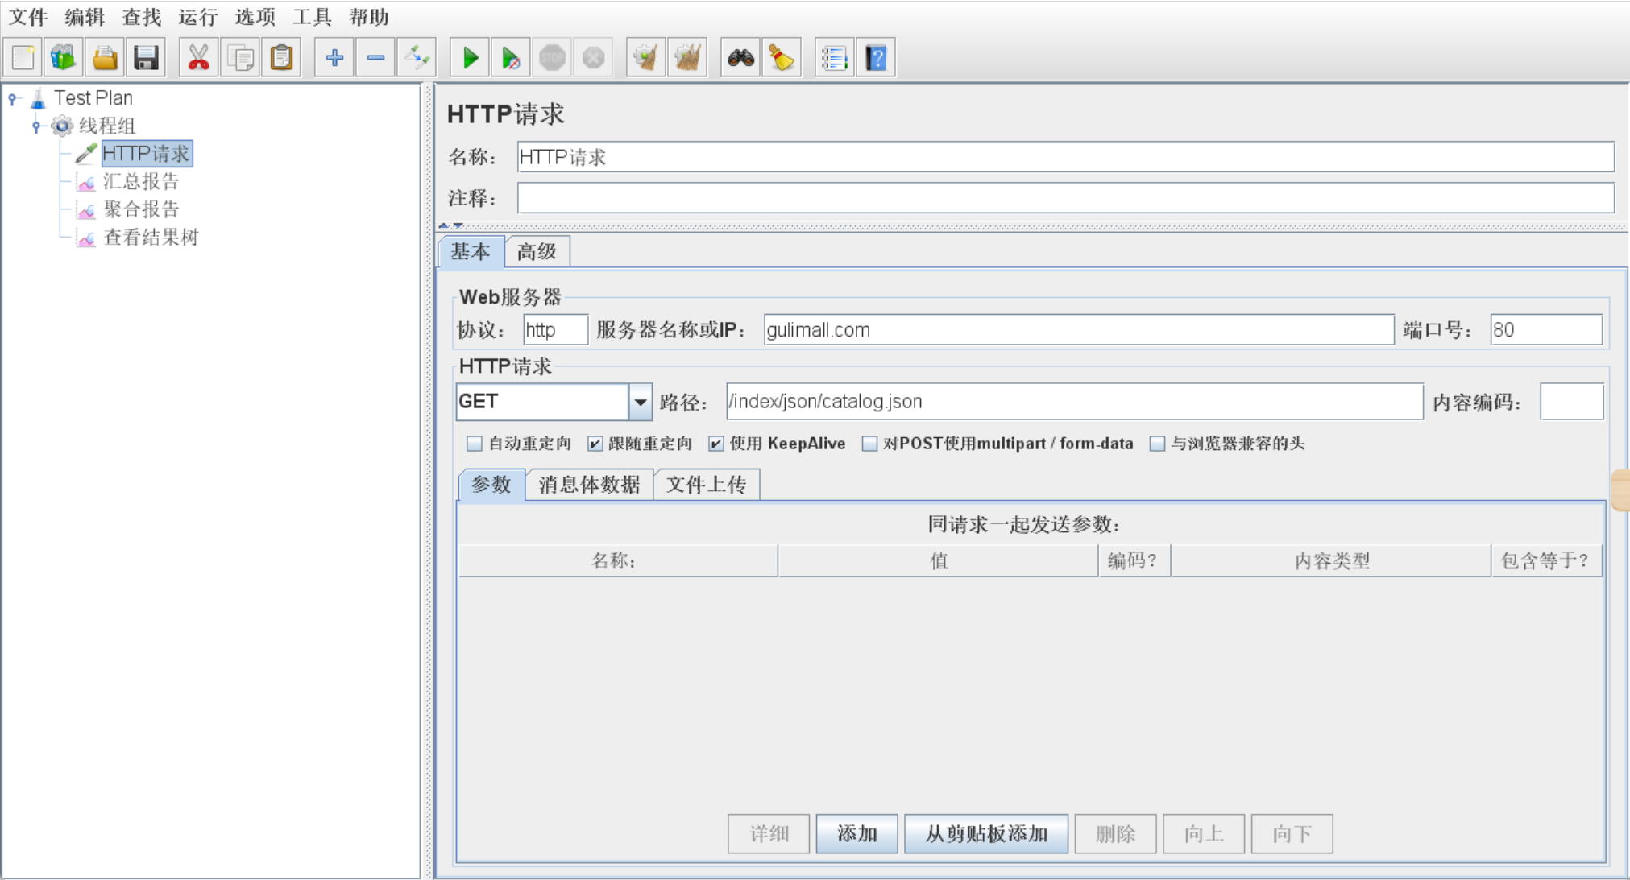Uncheck the 跟随重定向 checkbox
The image size is (1630, 880).
pos(595,444)
